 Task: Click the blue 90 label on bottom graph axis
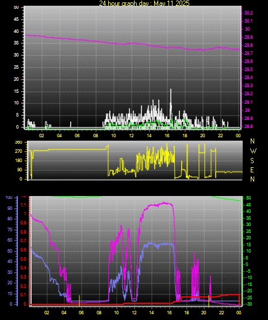(x=10, y=209)
